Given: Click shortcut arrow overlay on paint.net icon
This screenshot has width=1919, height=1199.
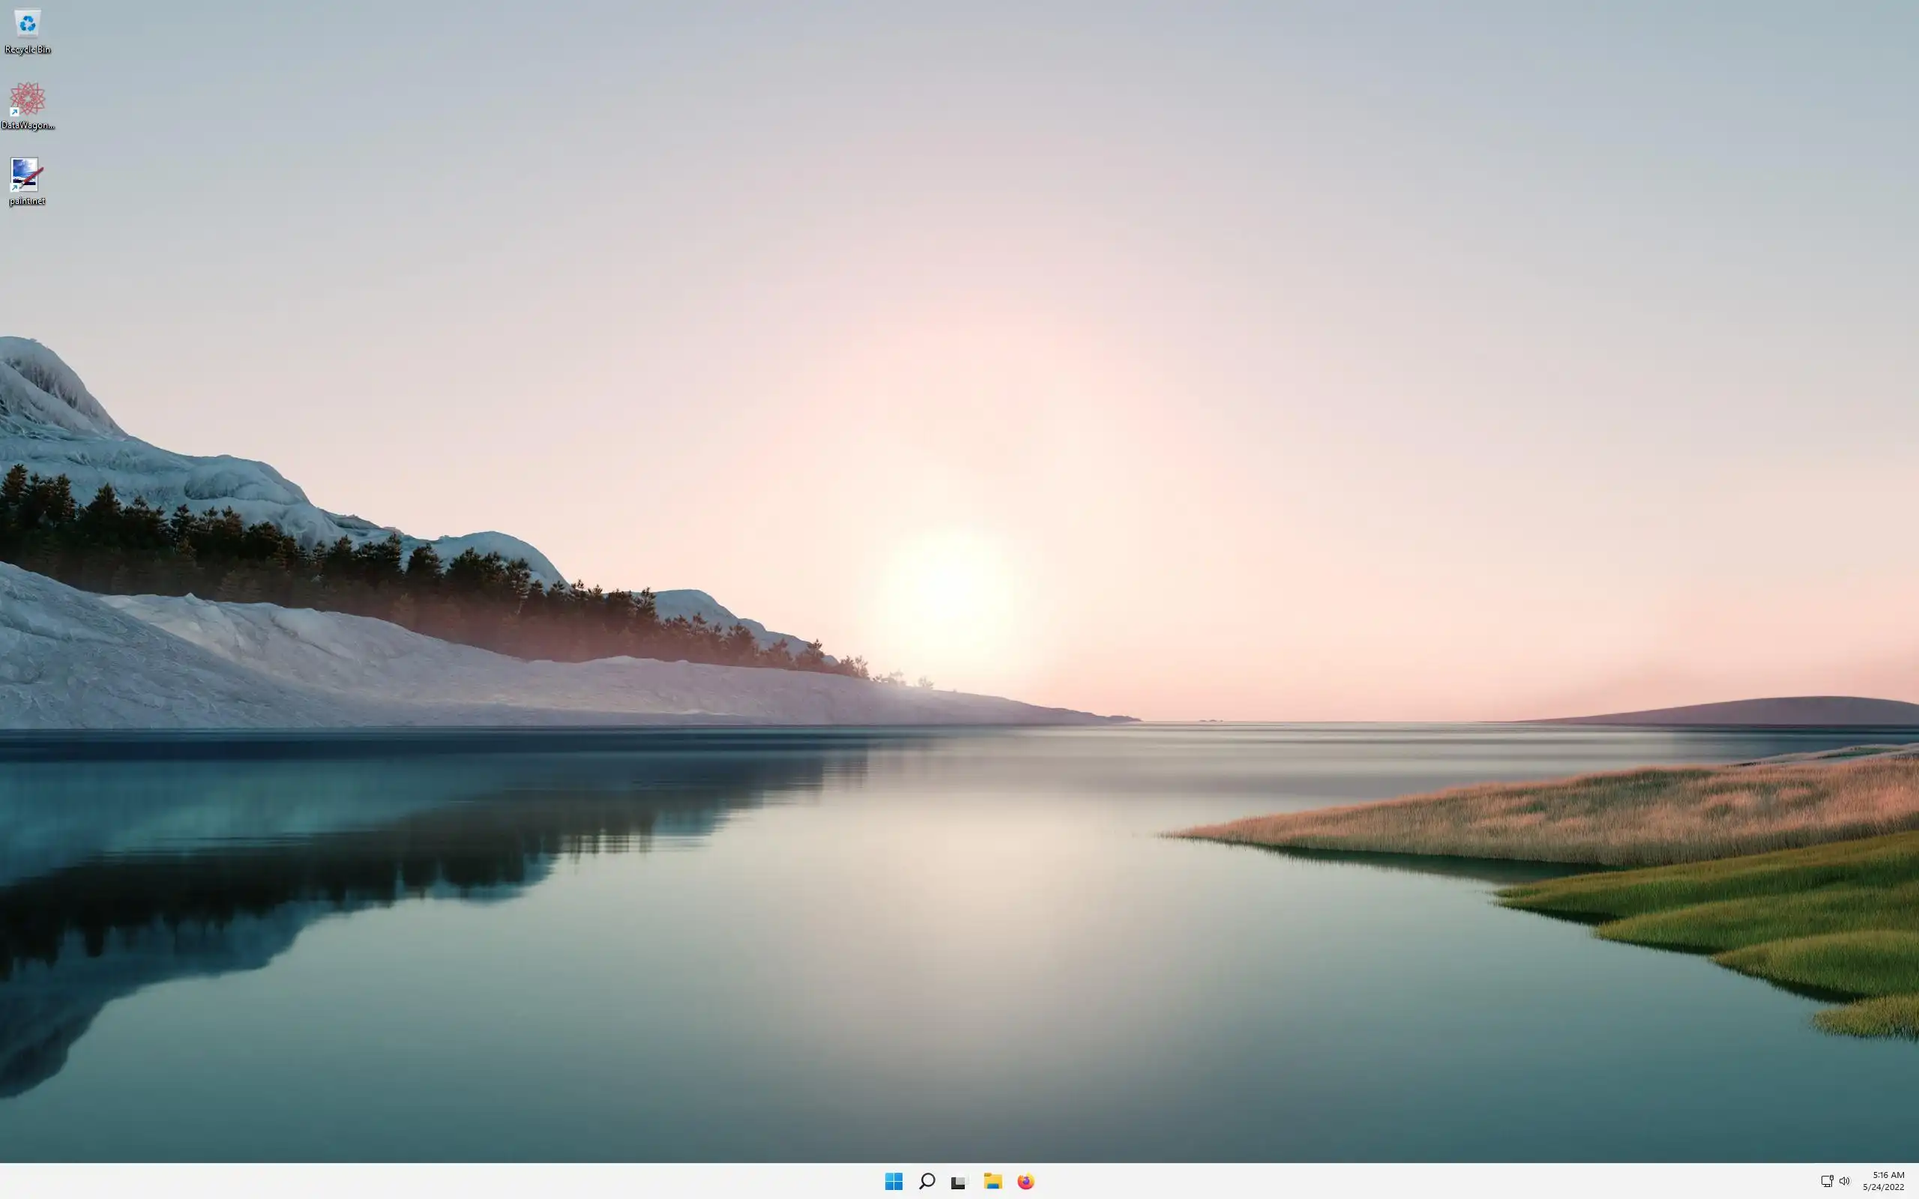Looking at the screenshot, I should [14, 188].
